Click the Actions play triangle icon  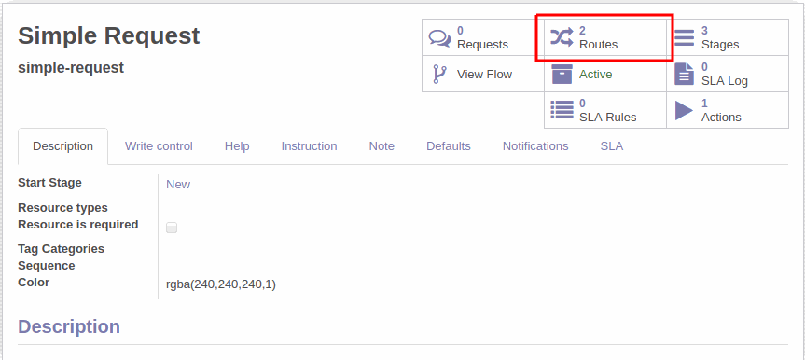point(684,110)
